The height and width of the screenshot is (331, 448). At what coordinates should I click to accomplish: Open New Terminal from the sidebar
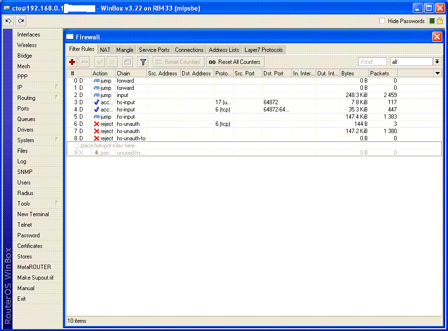tap(33, 214)
